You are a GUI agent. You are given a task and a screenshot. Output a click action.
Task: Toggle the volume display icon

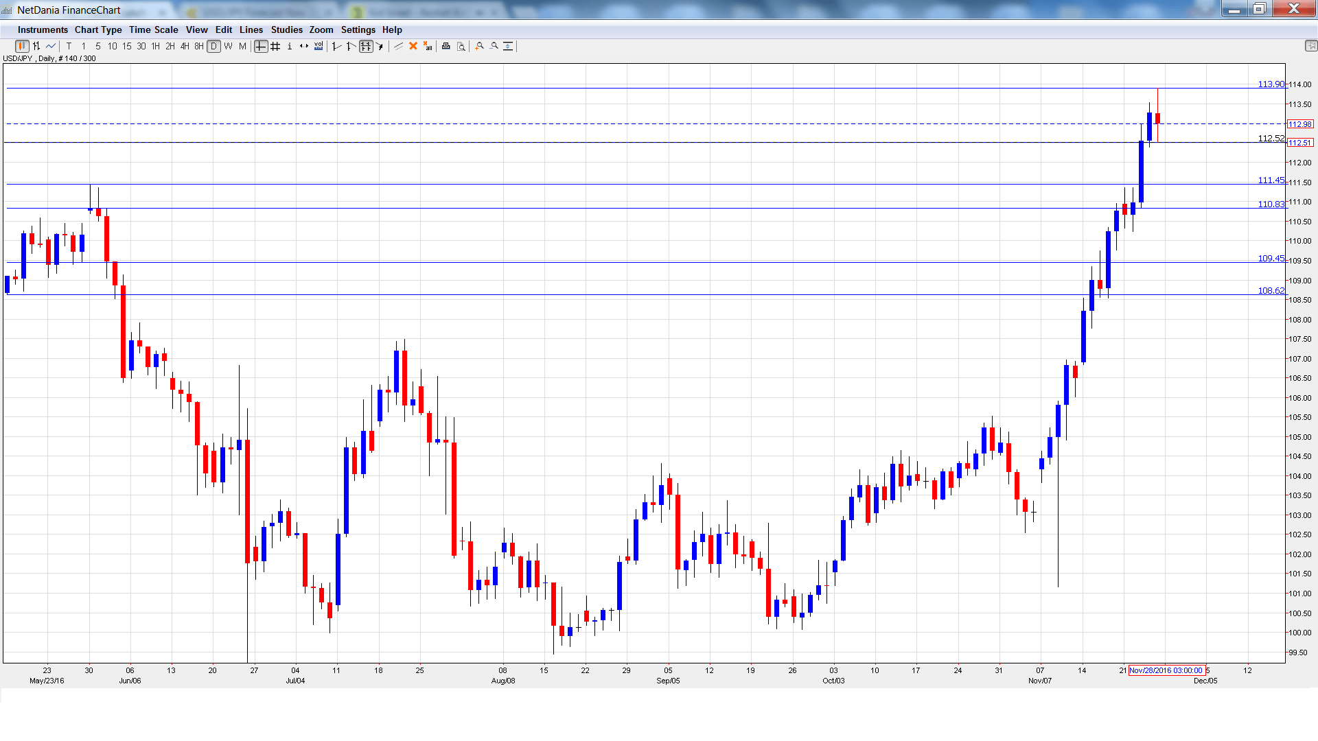click(319, 46)
